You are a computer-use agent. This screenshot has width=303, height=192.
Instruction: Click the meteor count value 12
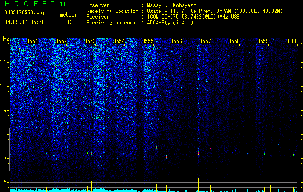pyautogui.click(x=70, y=22)
